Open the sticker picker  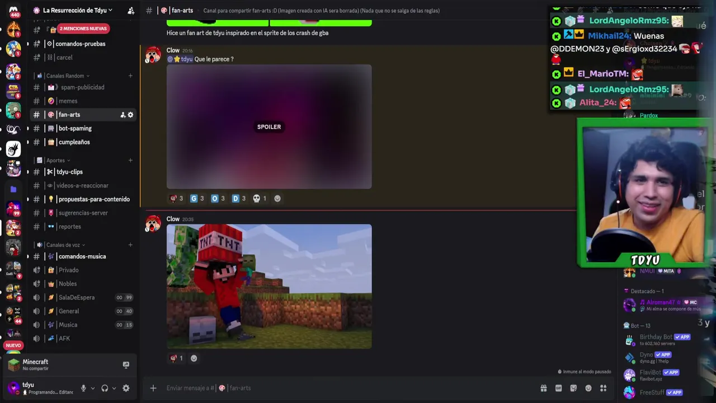coord(573,388)
